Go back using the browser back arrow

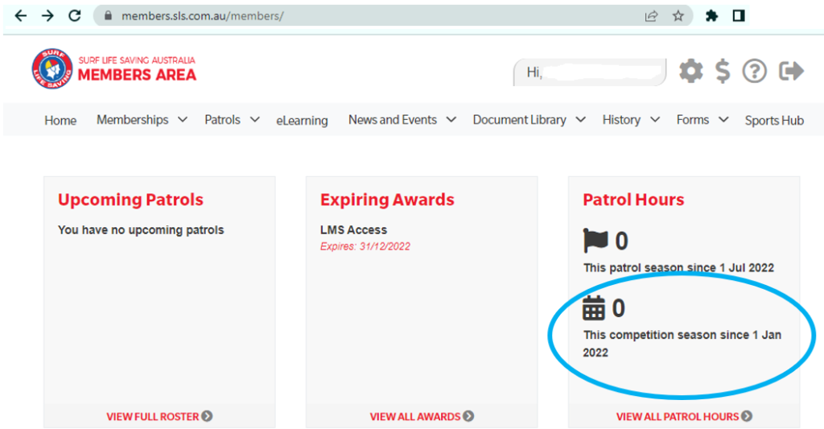(20, 16)
